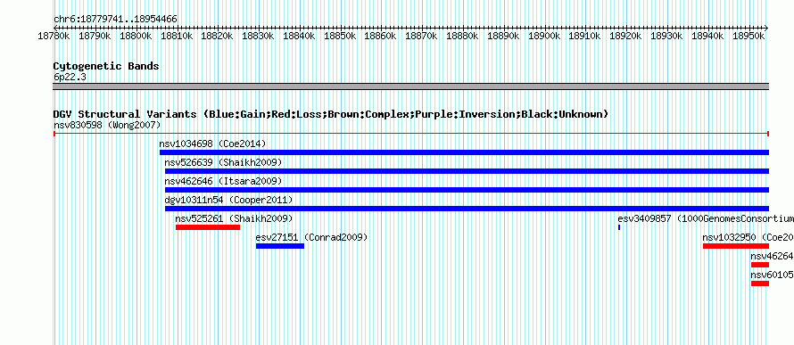
Task: Click the DGV Structural Variants track title
Action: pyautogui.click(x=330, y=114)
